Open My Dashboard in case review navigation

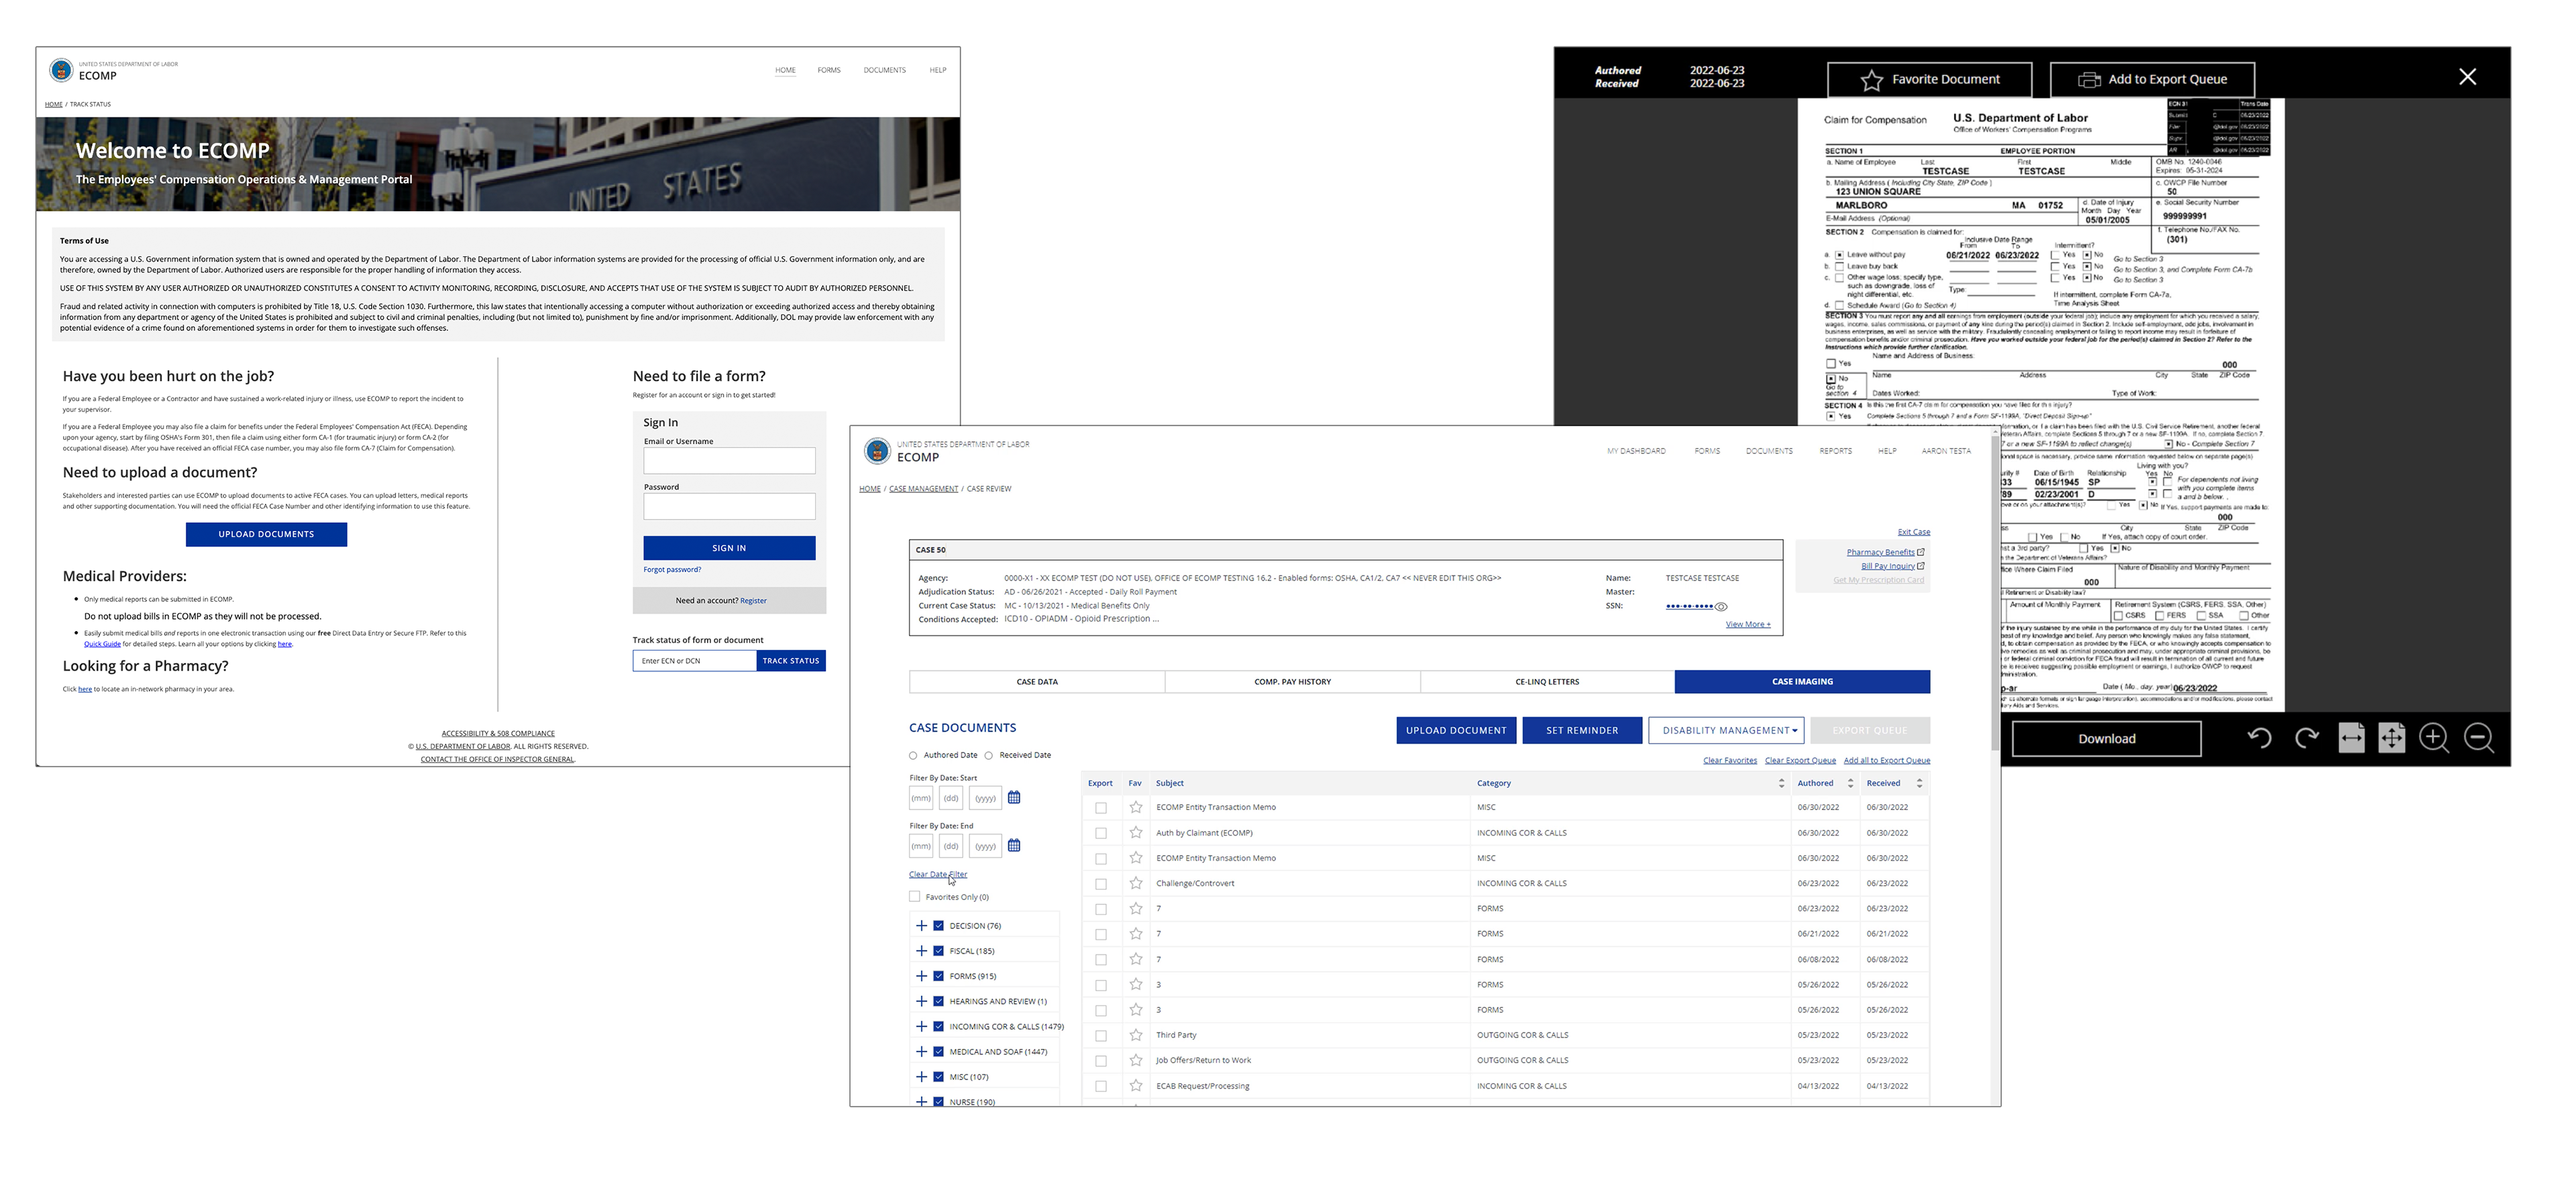point(1636,451)
